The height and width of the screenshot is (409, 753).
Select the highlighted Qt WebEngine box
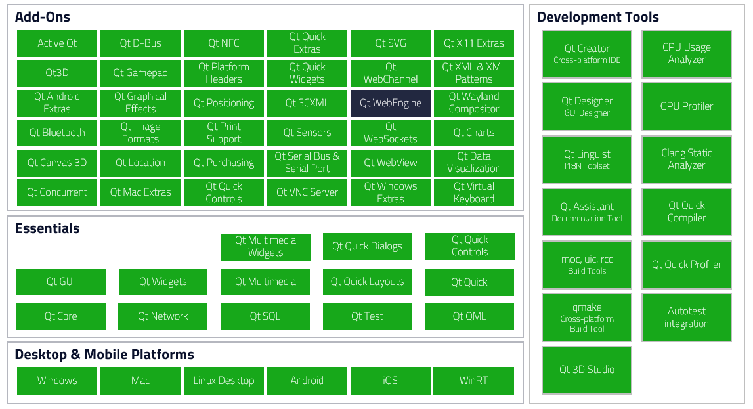coord(391,102)
